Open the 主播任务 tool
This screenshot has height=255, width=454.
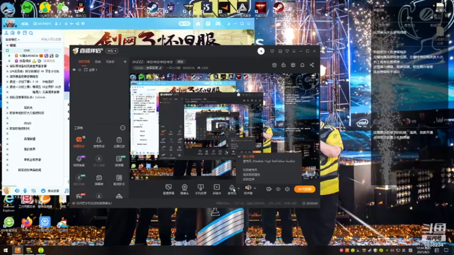[x=119, y=142]
